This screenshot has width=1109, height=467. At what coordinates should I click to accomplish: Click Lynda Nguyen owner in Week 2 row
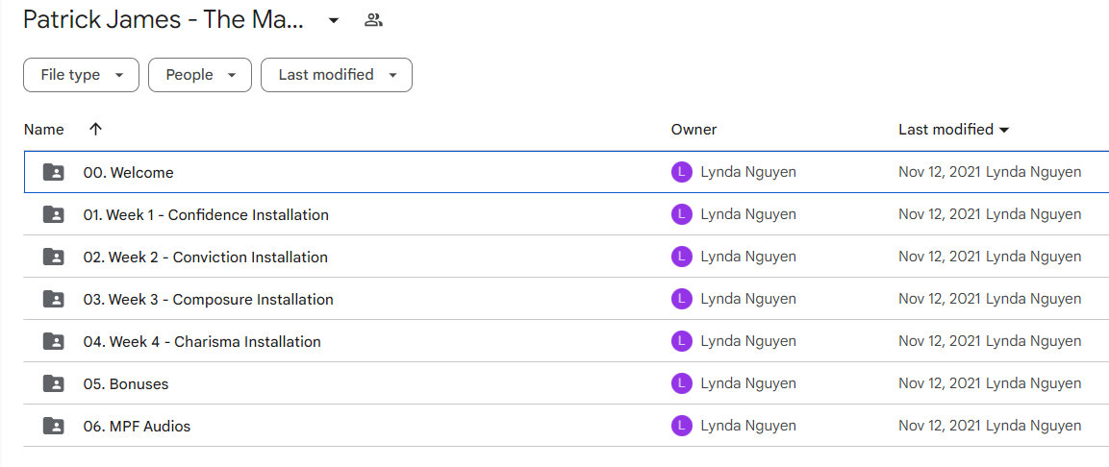tap(748, 257)
